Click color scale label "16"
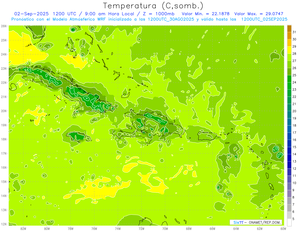 click(x=294, y=140)
